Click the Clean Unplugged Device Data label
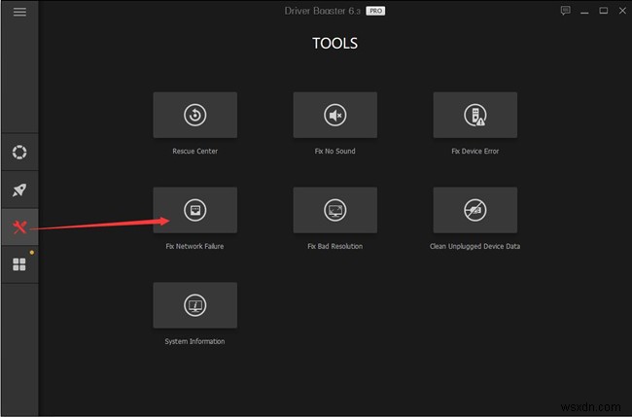Viewport: 632px width, 417px height. 474,246
